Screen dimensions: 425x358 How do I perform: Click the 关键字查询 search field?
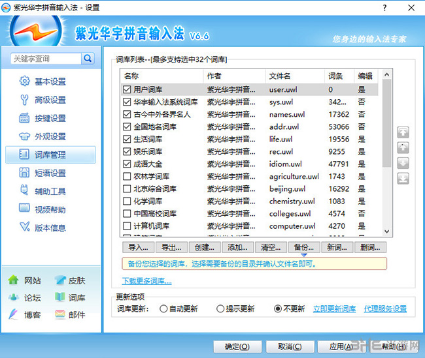point(46,59)
